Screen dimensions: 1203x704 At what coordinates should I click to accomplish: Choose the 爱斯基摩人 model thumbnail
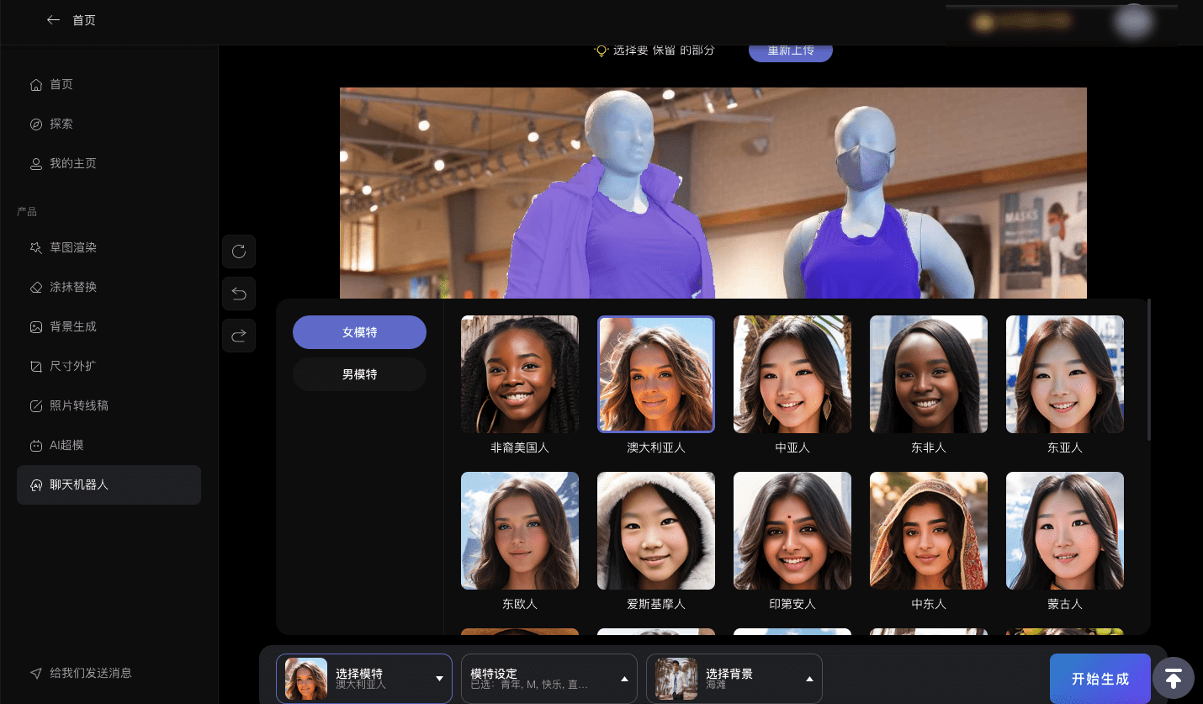656,531
